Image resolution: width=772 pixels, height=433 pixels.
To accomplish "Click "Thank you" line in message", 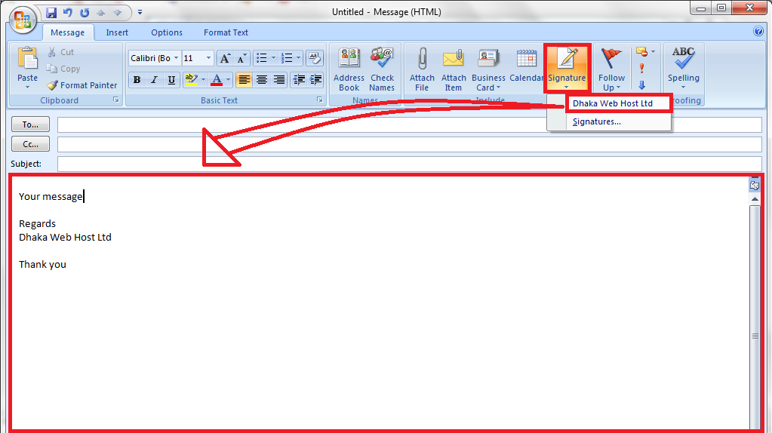I will click(42, 264).
